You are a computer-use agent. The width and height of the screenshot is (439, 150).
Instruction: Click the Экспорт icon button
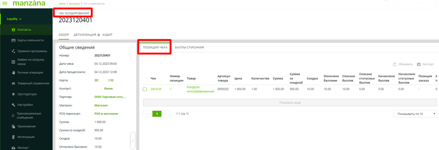click(419, 65)
